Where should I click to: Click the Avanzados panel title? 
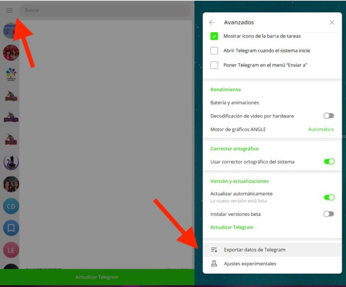coord(239,22)
